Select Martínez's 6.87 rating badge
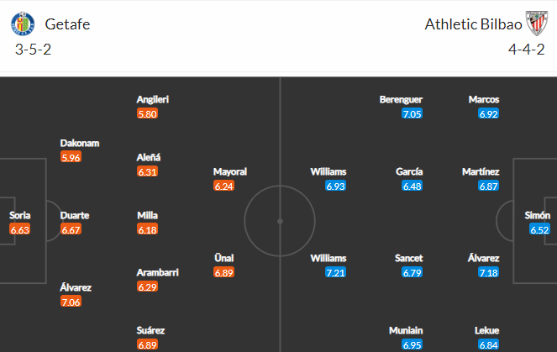Viewport: 557px width, 352px height. [488, 186]
